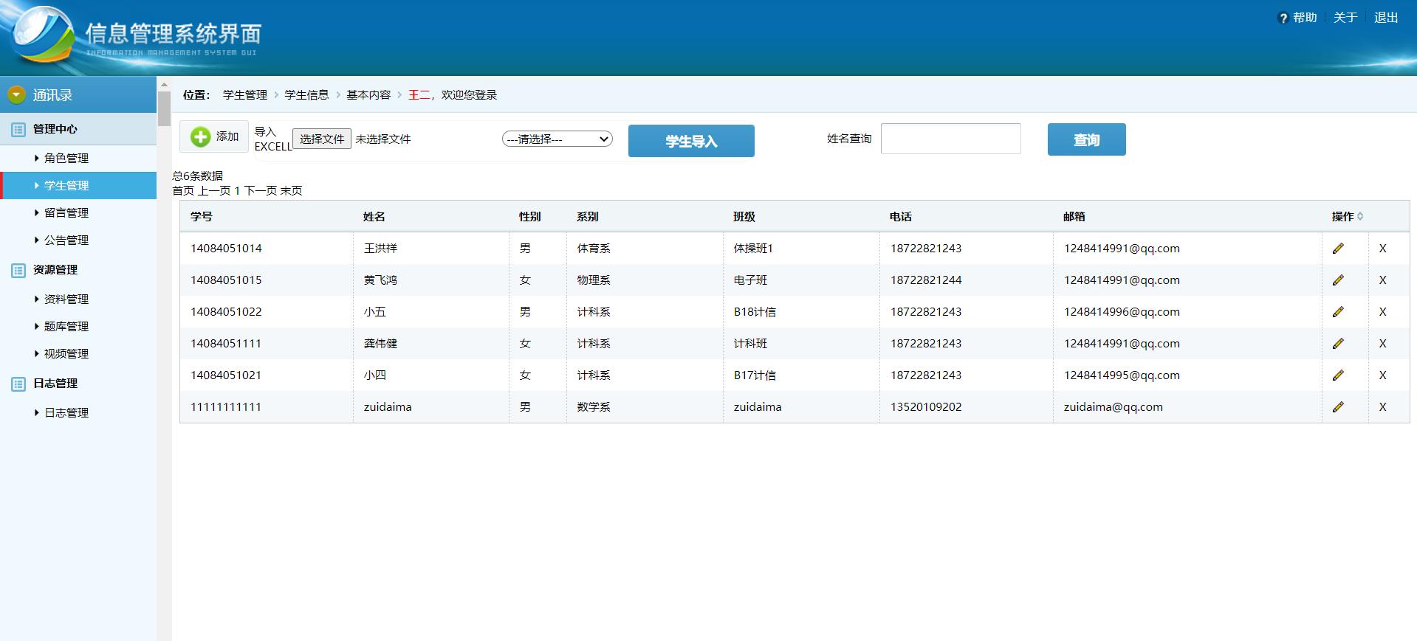The image size is (1417, 641).
Task: Click 基本内容 in the breadcrumb
Action: click(x=368, y=95)
